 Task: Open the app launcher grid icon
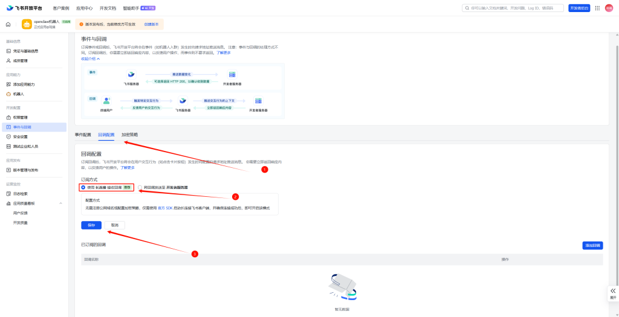[x=597, y=8]
